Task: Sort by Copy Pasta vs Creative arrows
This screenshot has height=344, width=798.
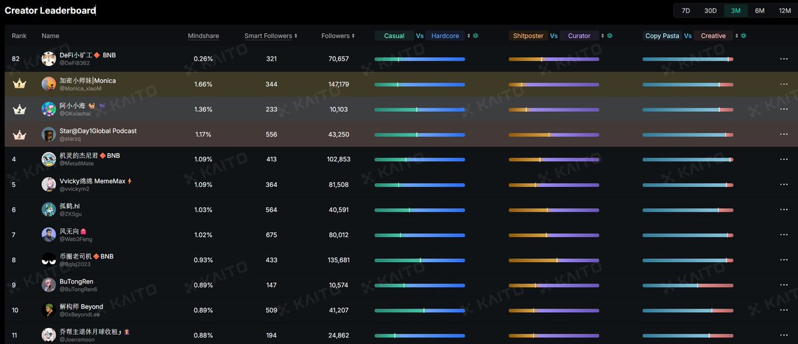Action: click(737, 36)
